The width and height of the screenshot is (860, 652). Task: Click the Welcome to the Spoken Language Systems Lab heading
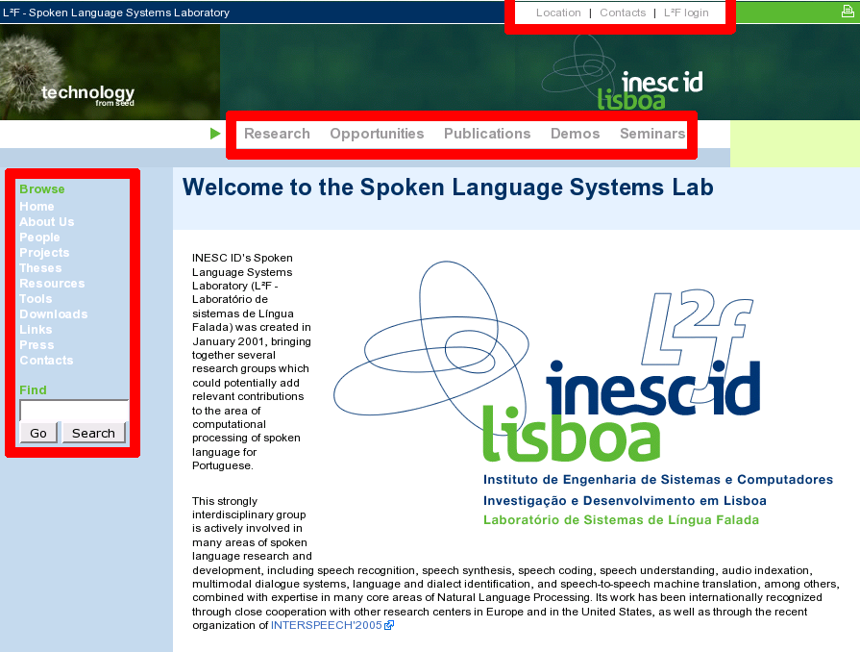point(448,188)
